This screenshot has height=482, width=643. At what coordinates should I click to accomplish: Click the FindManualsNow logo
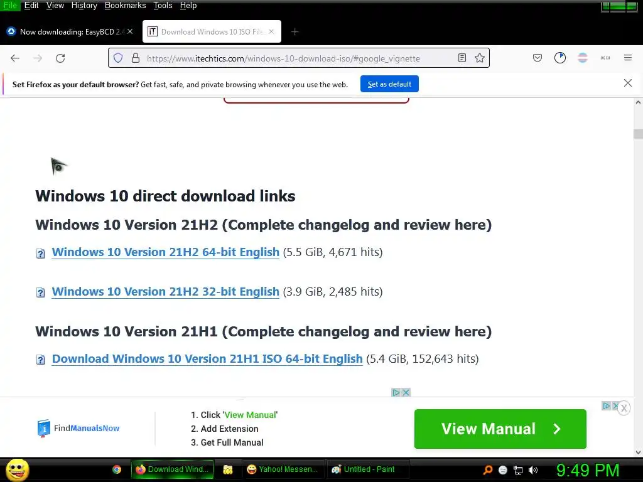click(78, 428)
